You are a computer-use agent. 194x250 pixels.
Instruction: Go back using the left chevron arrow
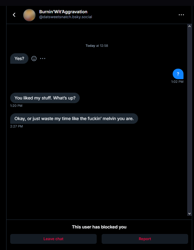pyautogui.click(x=14, y=15)
